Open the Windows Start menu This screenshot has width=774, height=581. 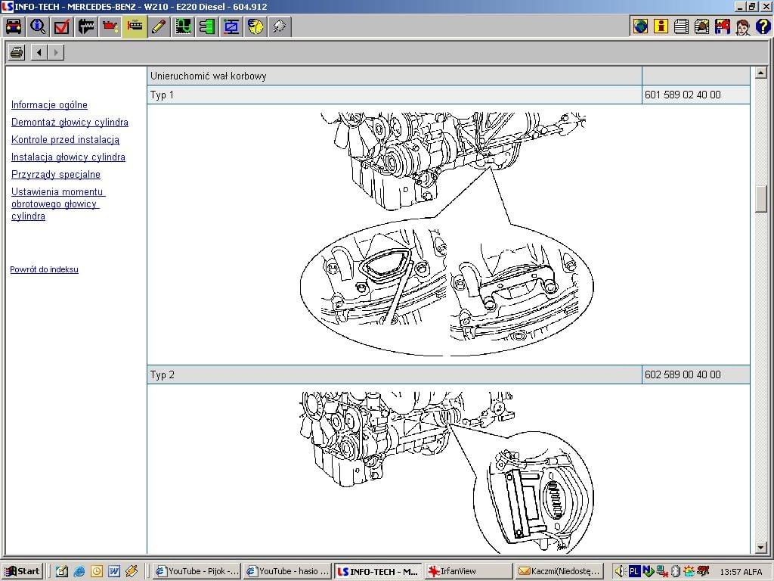pos(22,572)
